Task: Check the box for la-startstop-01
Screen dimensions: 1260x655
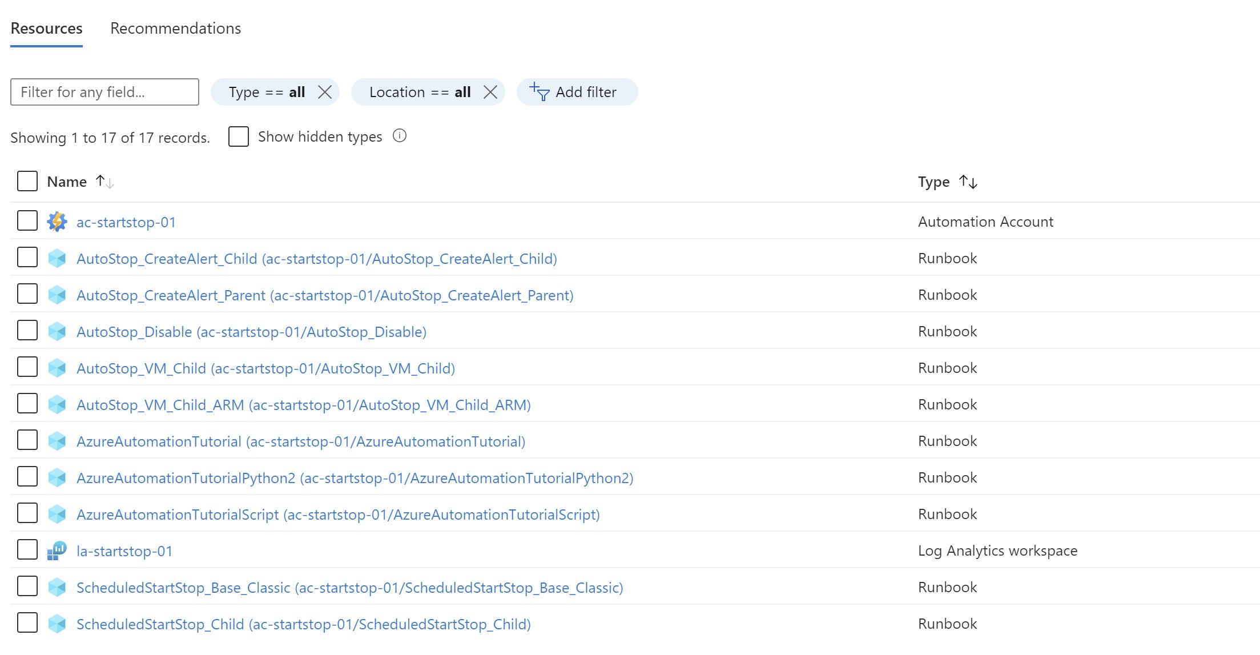Action: 27,549
